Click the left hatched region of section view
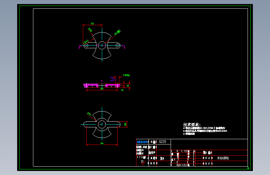The image size is (270, 175). tap(91, 85)
